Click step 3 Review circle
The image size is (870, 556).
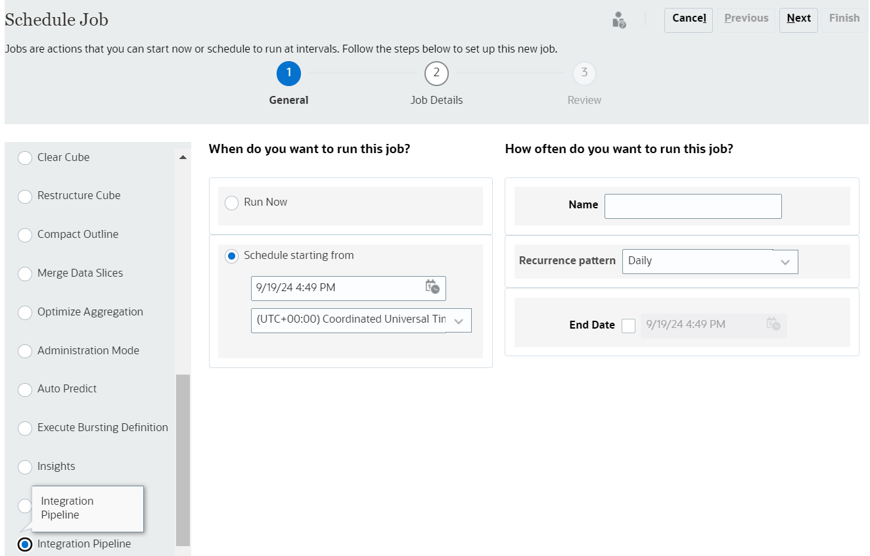(584, 74)
